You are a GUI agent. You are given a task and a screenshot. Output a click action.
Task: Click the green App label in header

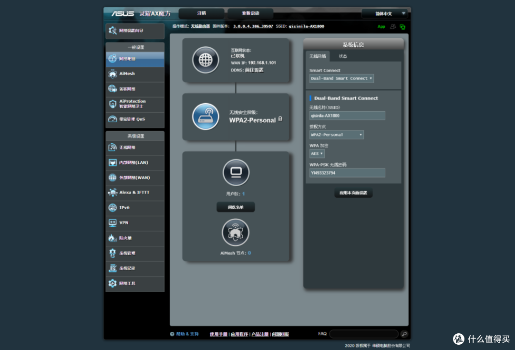381,27
